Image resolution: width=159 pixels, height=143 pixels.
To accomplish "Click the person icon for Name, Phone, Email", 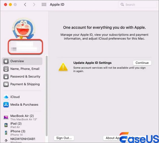I will 6,69.
